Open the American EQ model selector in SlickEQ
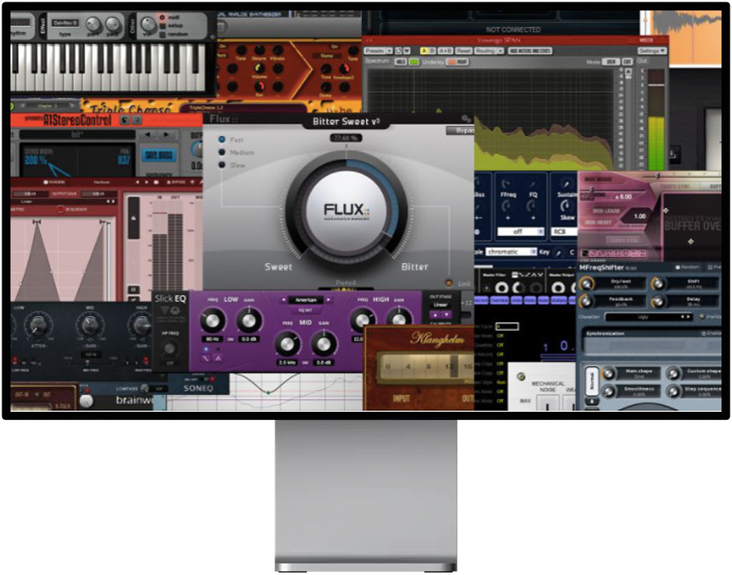This screenshot has height=575, width=732. tap(306, 300)
